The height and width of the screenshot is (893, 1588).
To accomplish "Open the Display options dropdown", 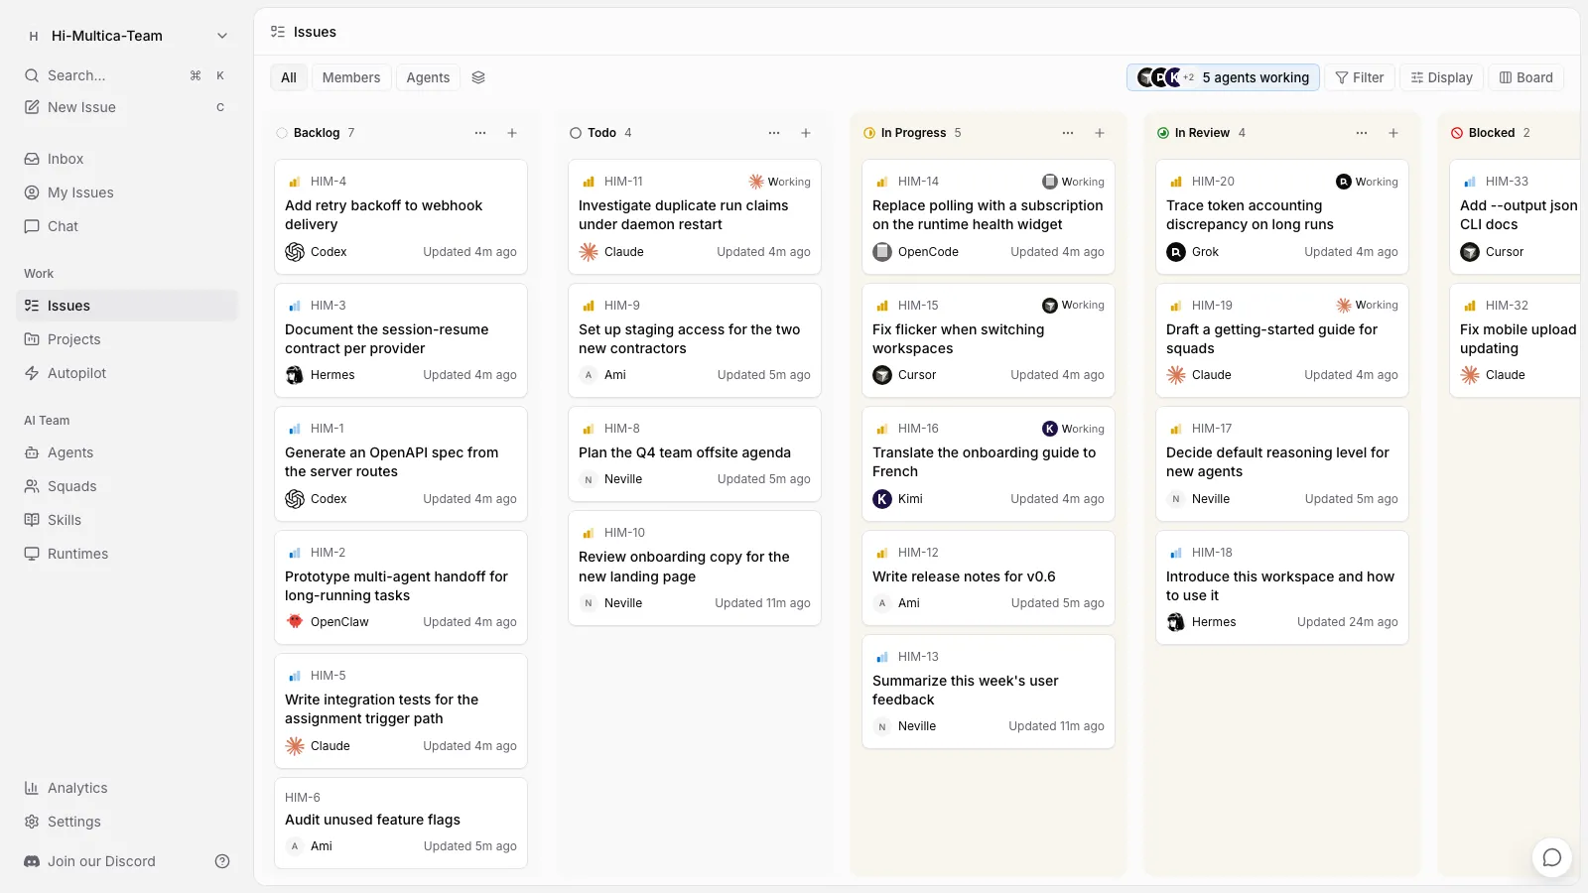I will point(1441,77).
